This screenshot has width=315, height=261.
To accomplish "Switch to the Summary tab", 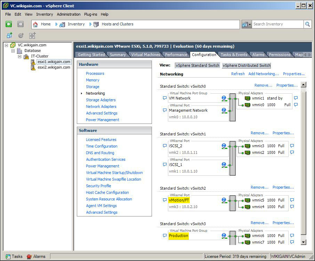I will click(118, 55).
